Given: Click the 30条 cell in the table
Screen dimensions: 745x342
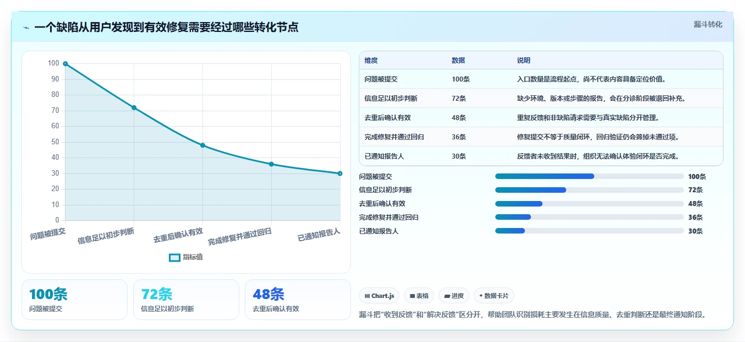Looking at the screenshot, I should click(459, 156).
